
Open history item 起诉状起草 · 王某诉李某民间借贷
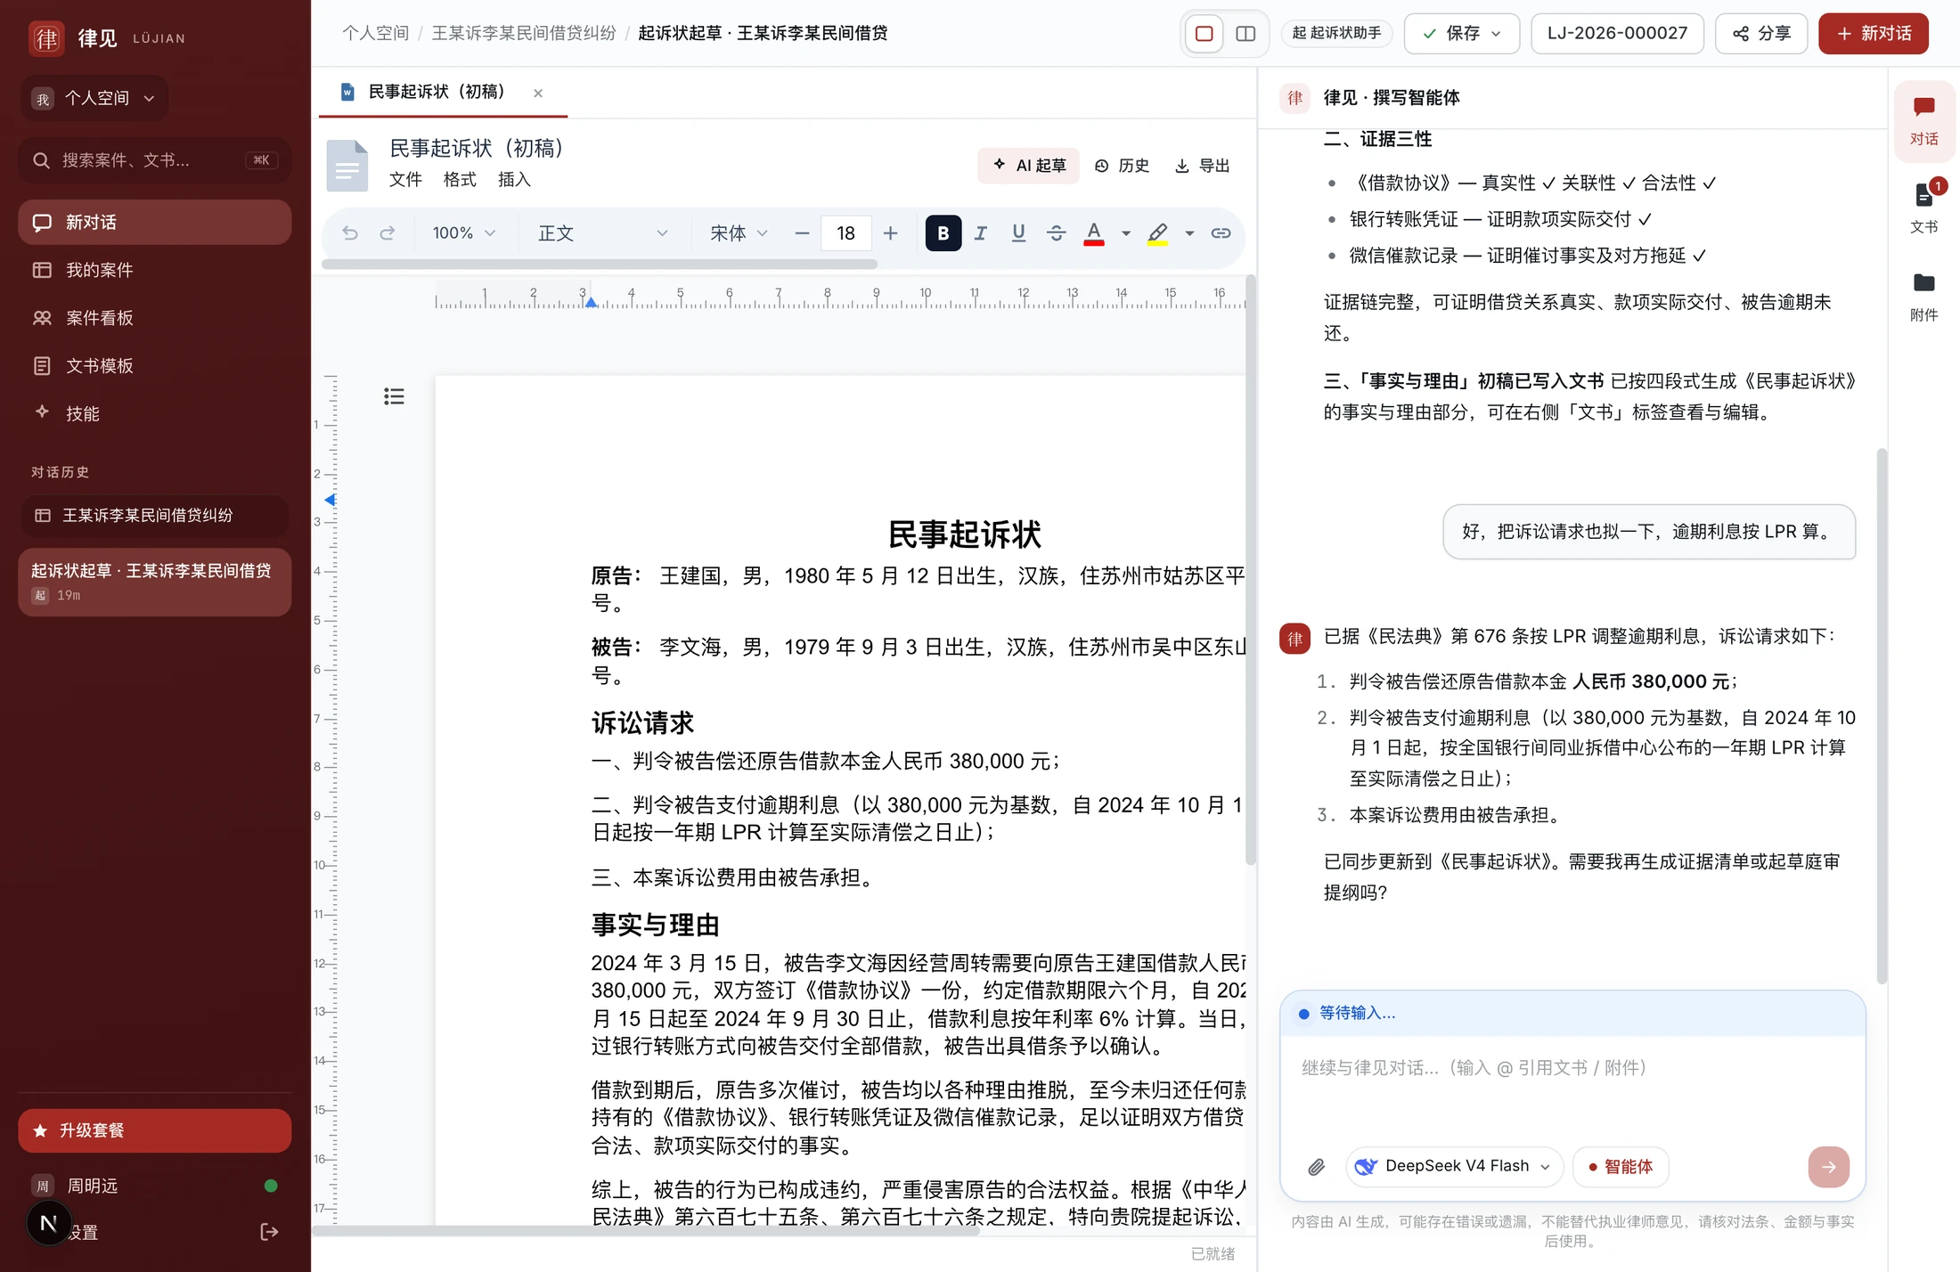point(154,583)
